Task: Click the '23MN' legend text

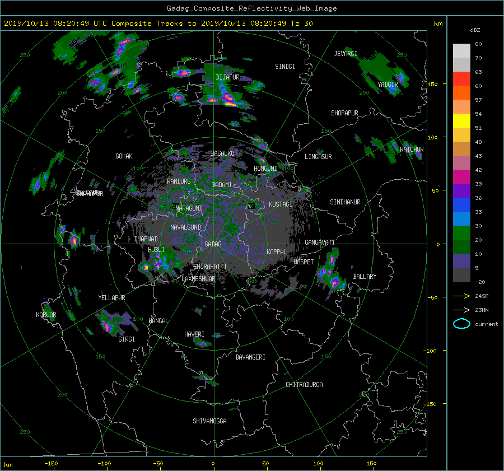Action: pyautogui.click(x=482, y=310)
